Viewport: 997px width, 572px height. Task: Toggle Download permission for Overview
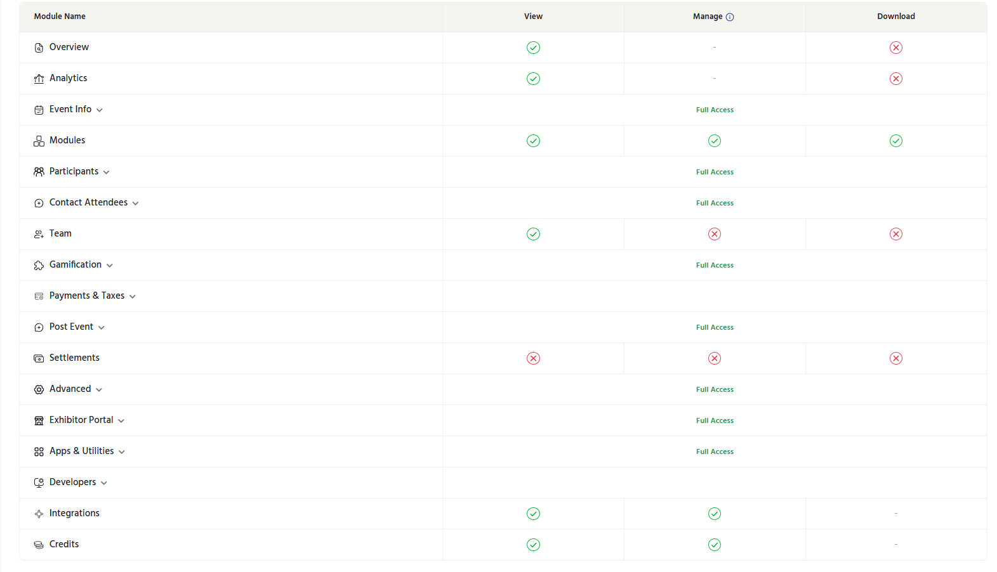tap(896, 48)
